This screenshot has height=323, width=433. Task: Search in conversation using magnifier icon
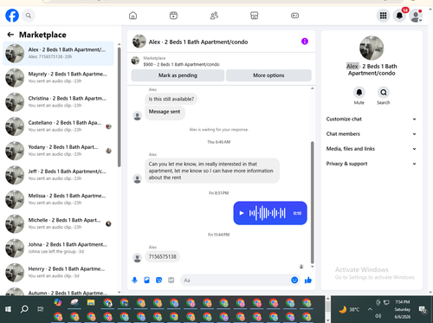coord(384,93)
